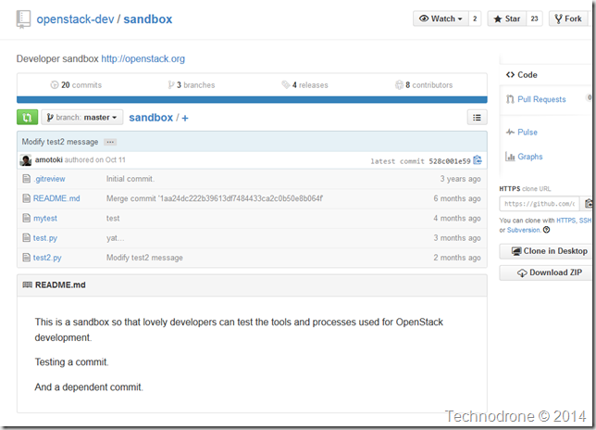596x430 pixels.
Task: View the 20 commits history
Action: pos(76,85)
